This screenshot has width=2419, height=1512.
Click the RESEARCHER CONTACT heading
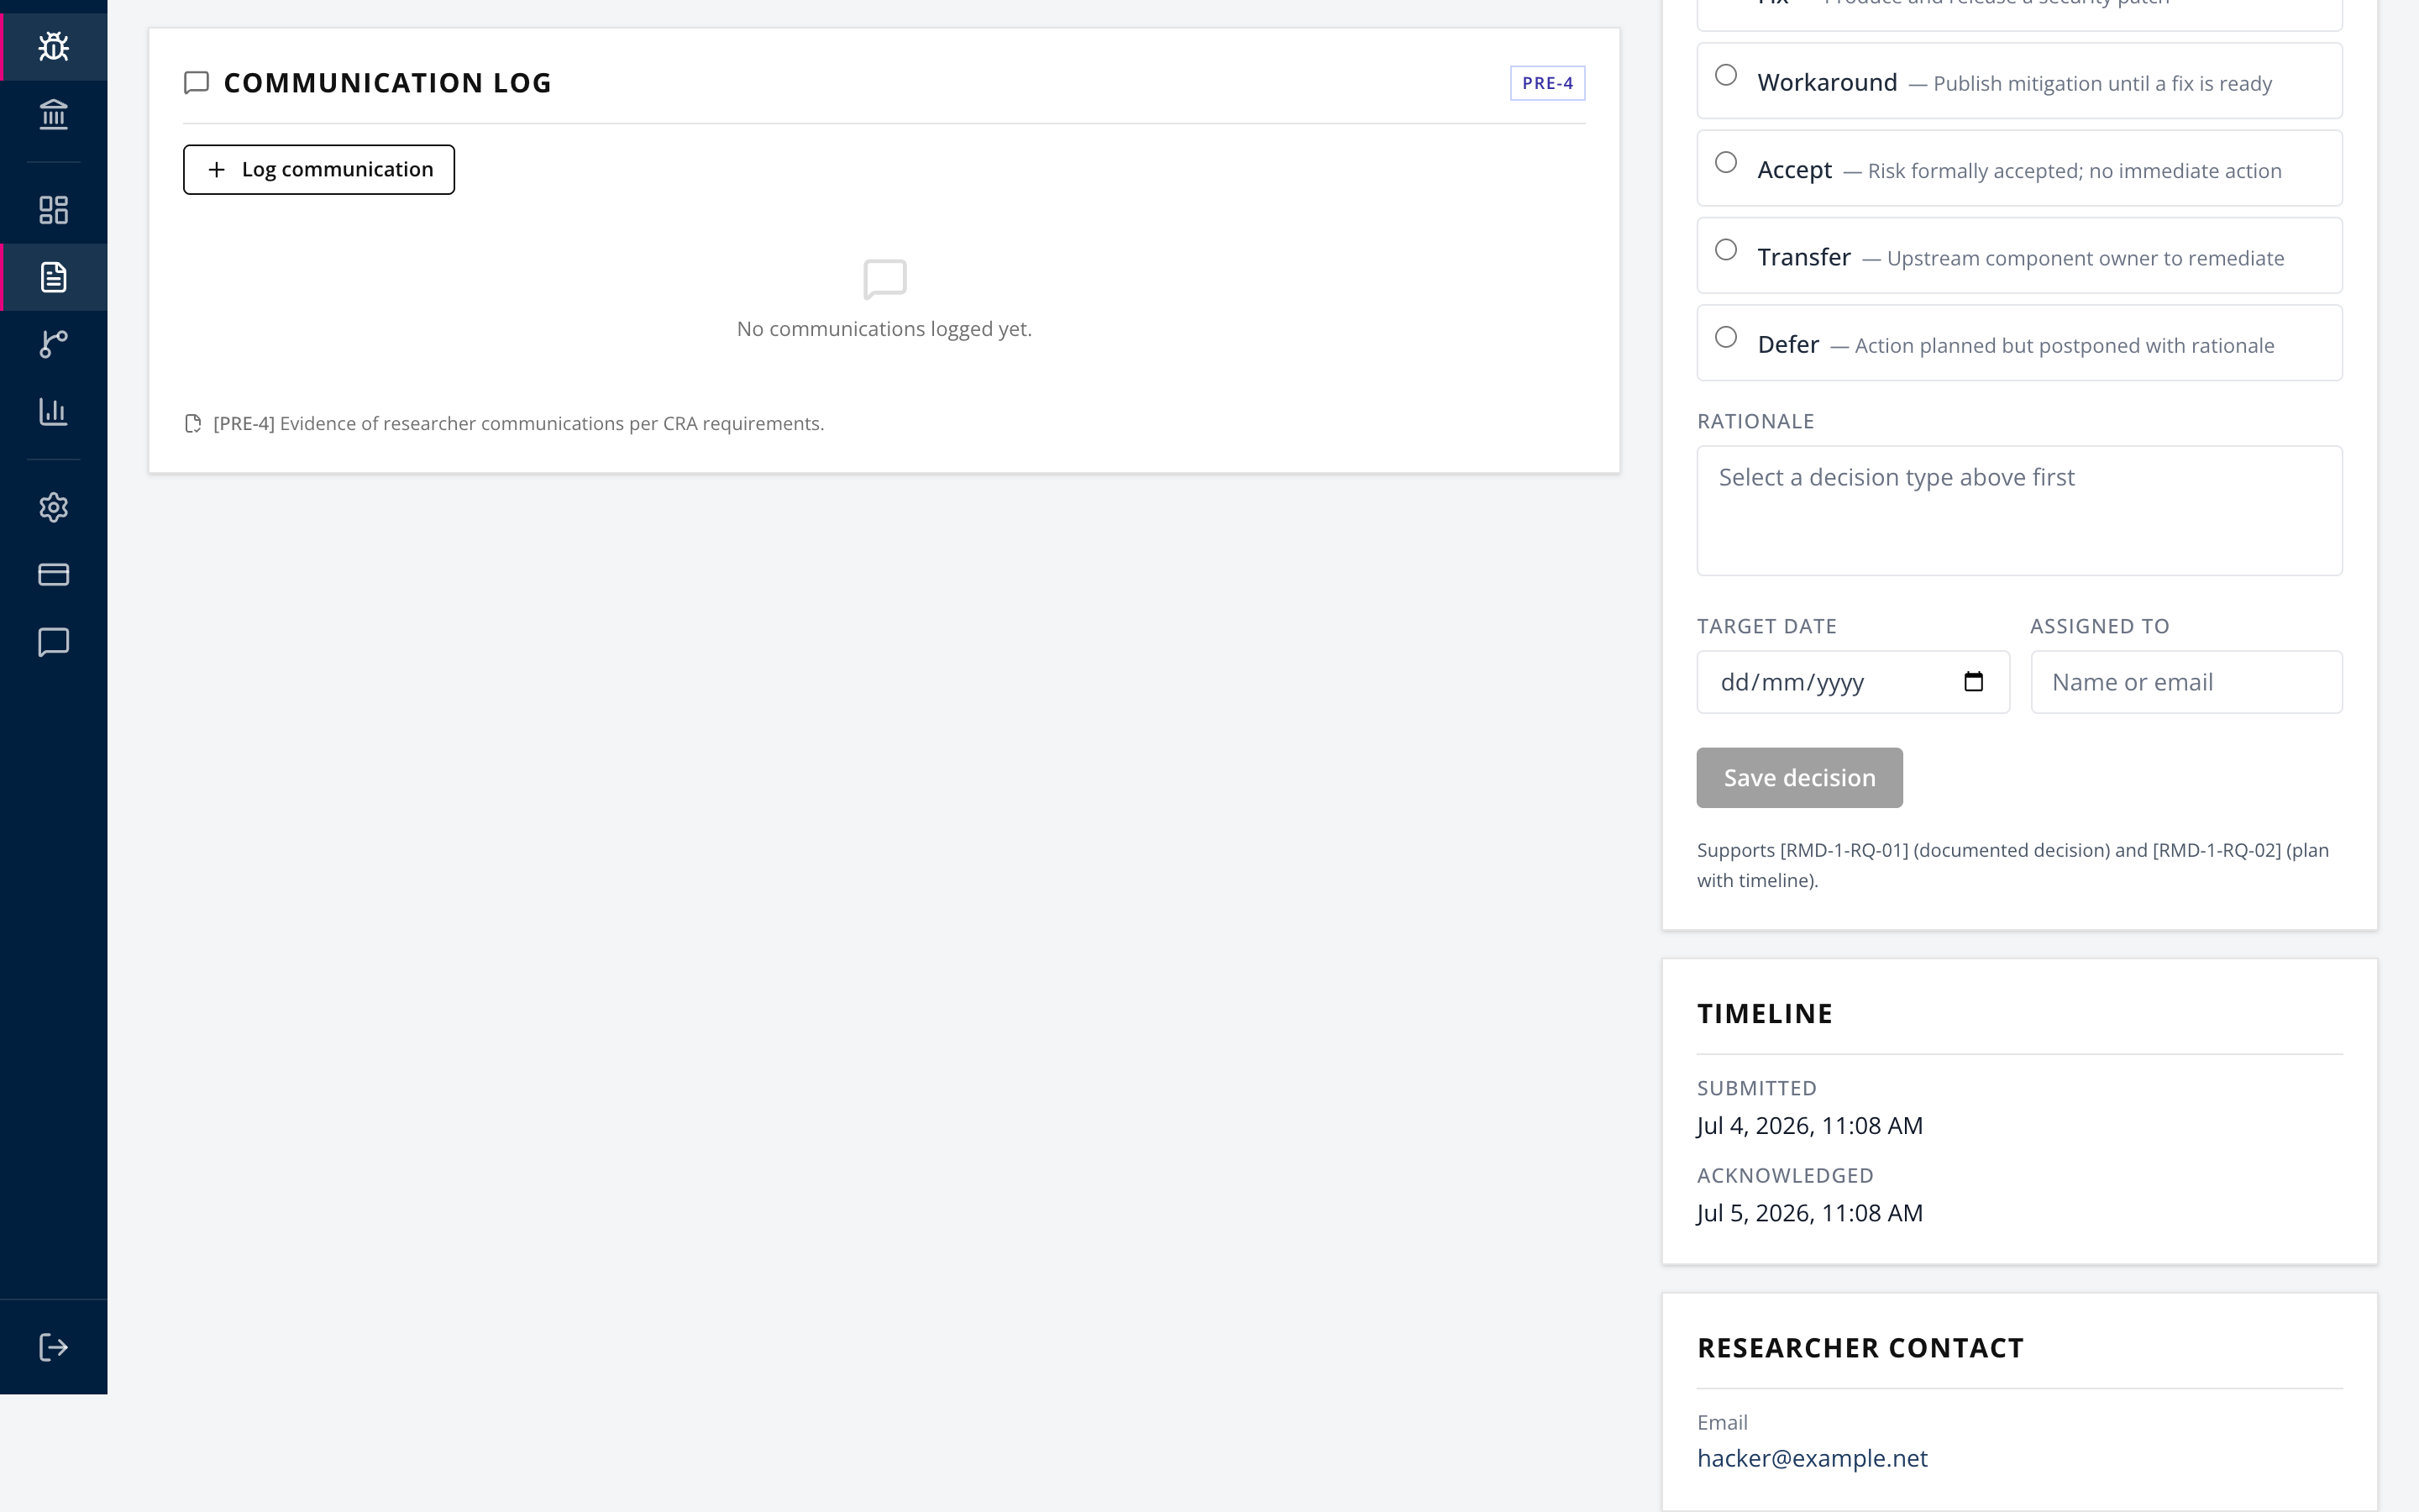tap(1860, 1348)
